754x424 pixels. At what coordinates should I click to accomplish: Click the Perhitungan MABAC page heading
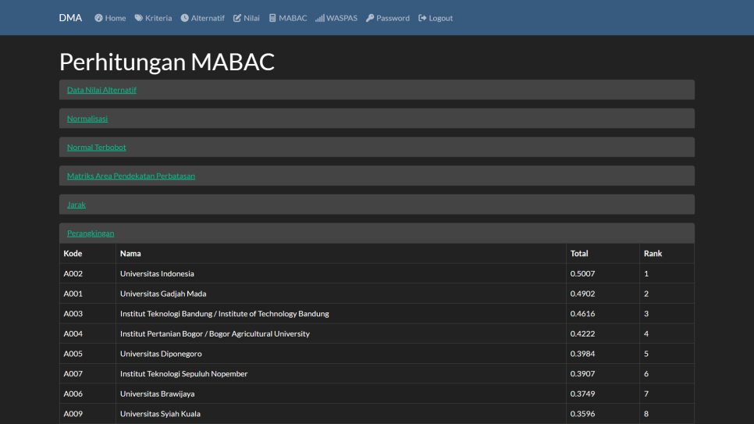(167, 62)
